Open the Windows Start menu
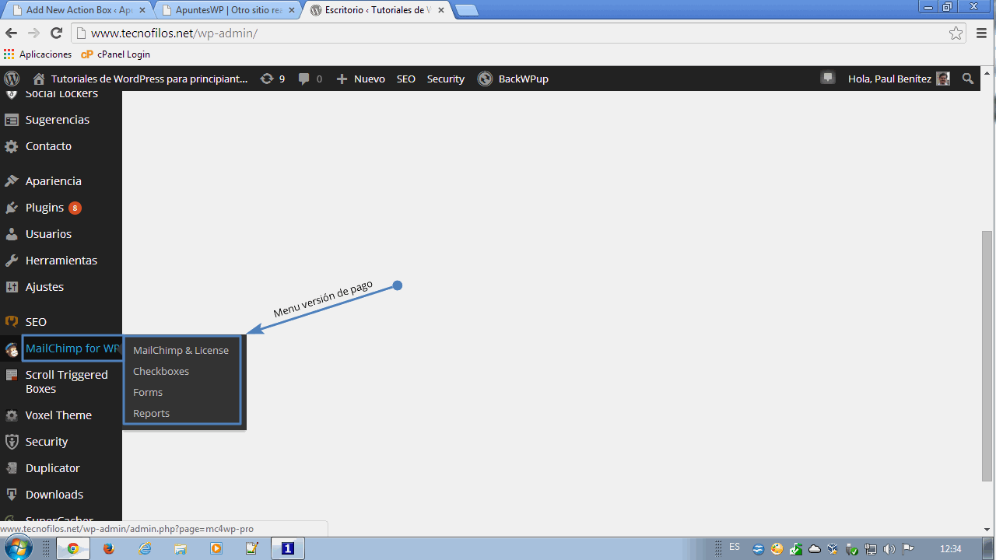 pyautogui.click(x=17, y=548)
